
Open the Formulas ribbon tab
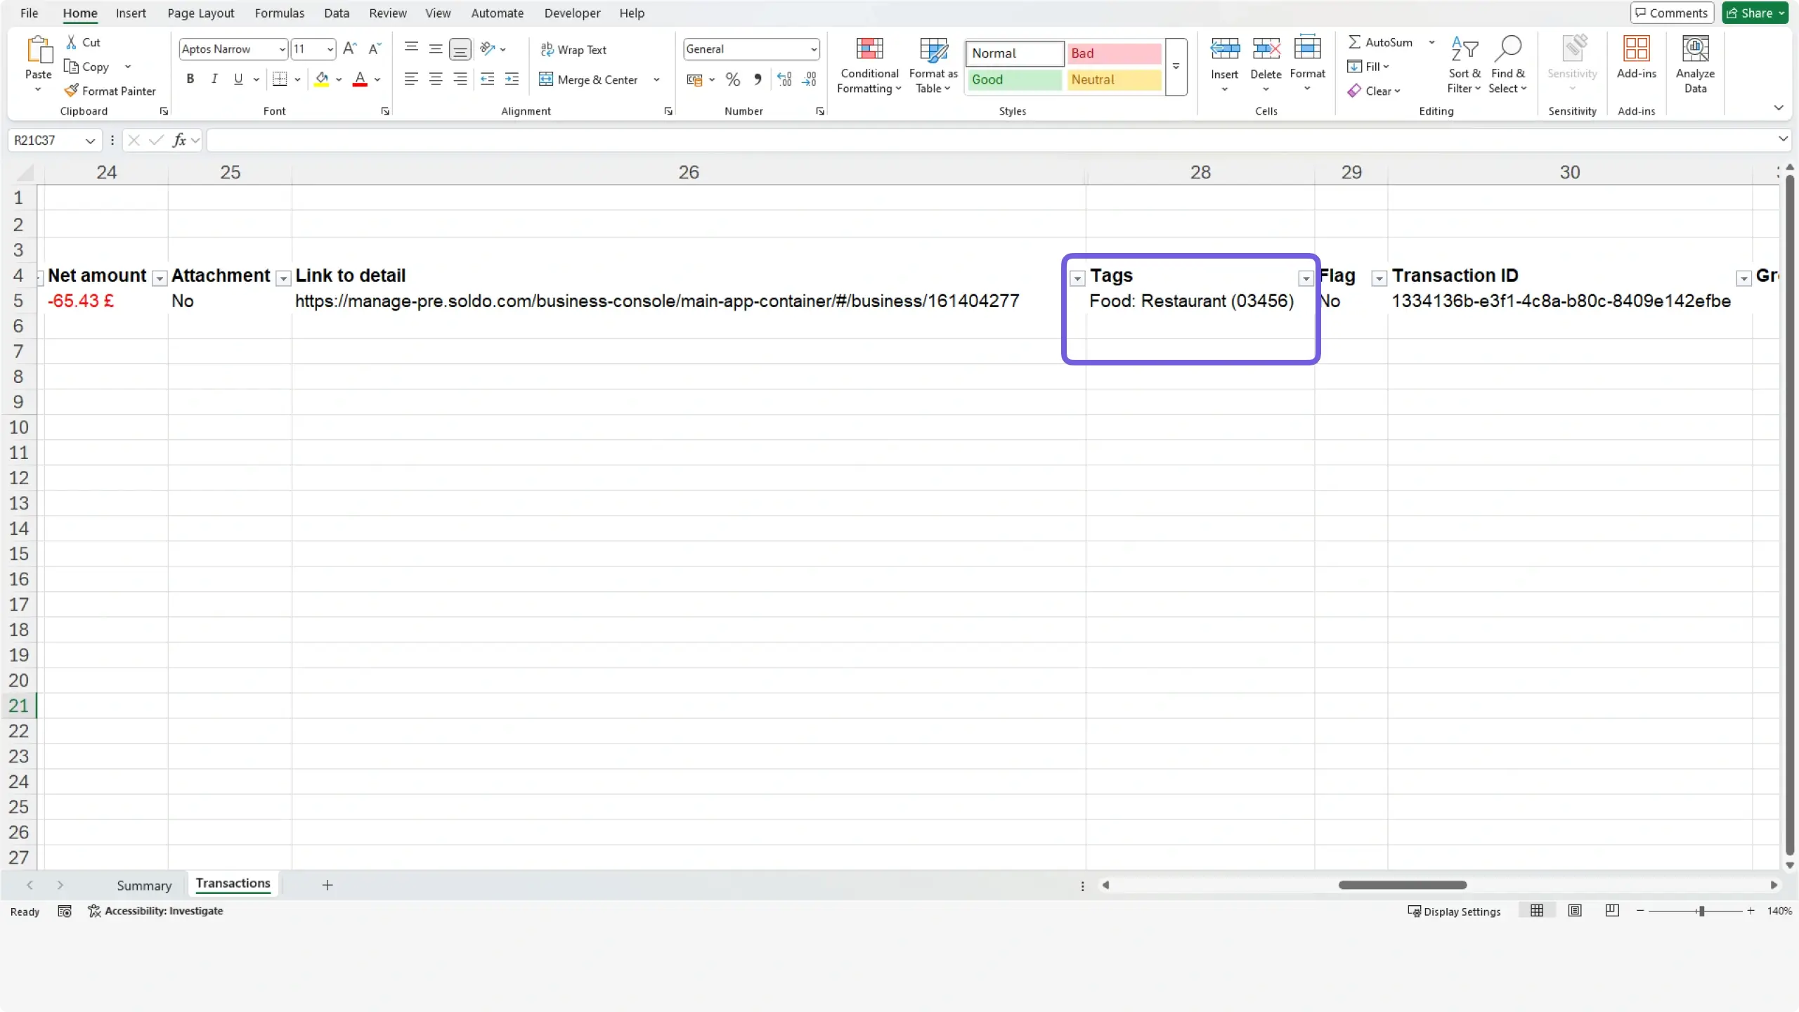tap(279, 13)
